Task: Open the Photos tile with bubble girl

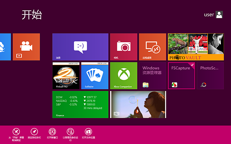Action: pyautogui.click(x=138, y=104)
